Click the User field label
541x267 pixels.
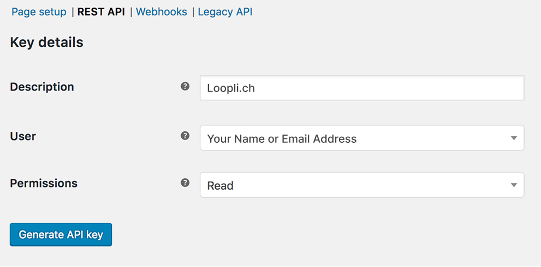point(23,136)
